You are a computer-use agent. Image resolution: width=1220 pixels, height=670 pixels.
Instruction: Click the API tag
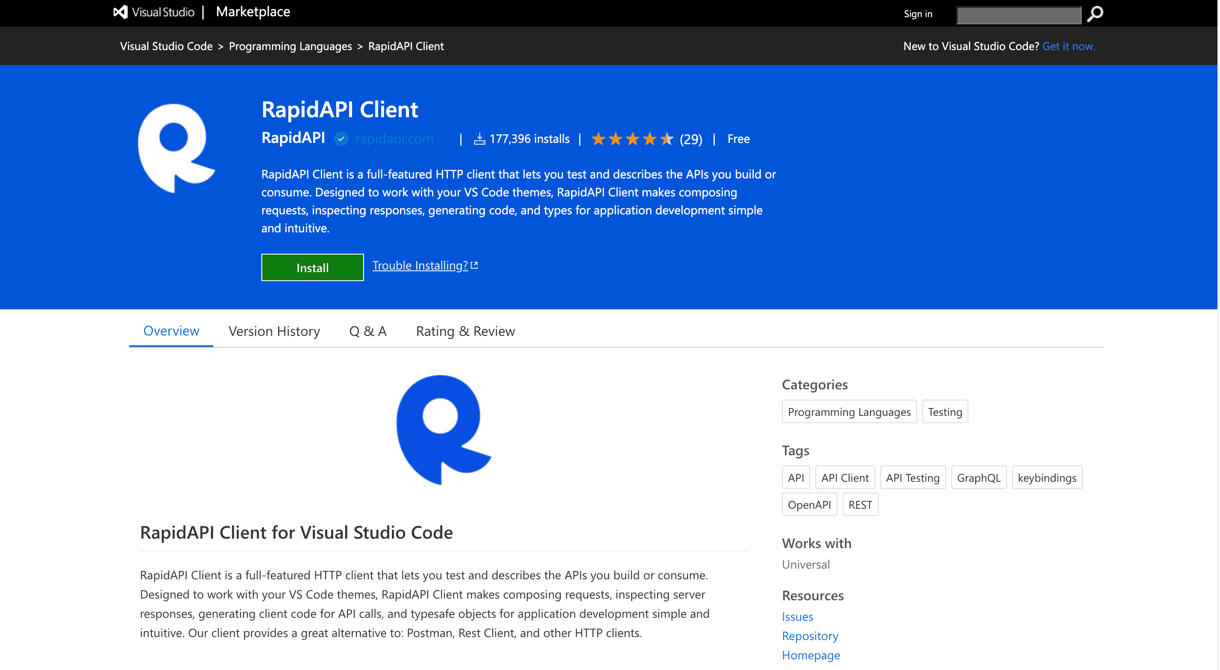pyautogui.click(x=796, y=477)
